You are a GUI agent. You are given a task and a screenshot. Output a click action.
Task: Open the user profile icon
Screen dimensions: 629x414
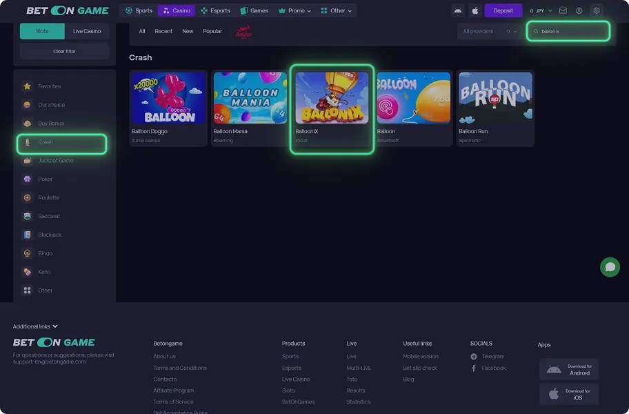(579, 10)
